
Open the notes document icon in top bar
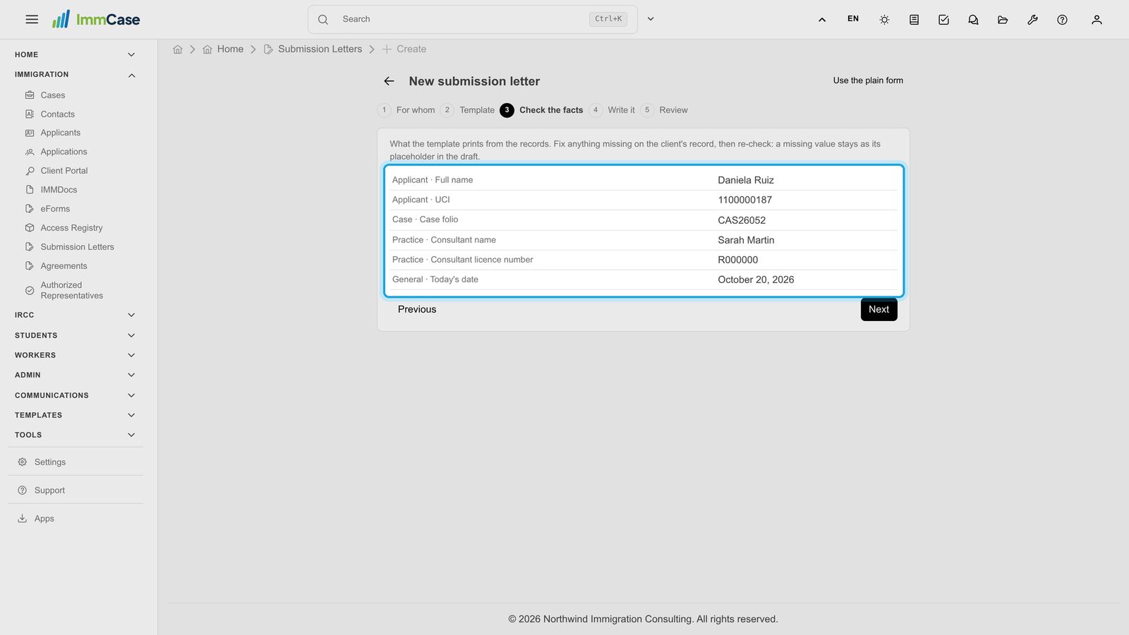(914, 20)
